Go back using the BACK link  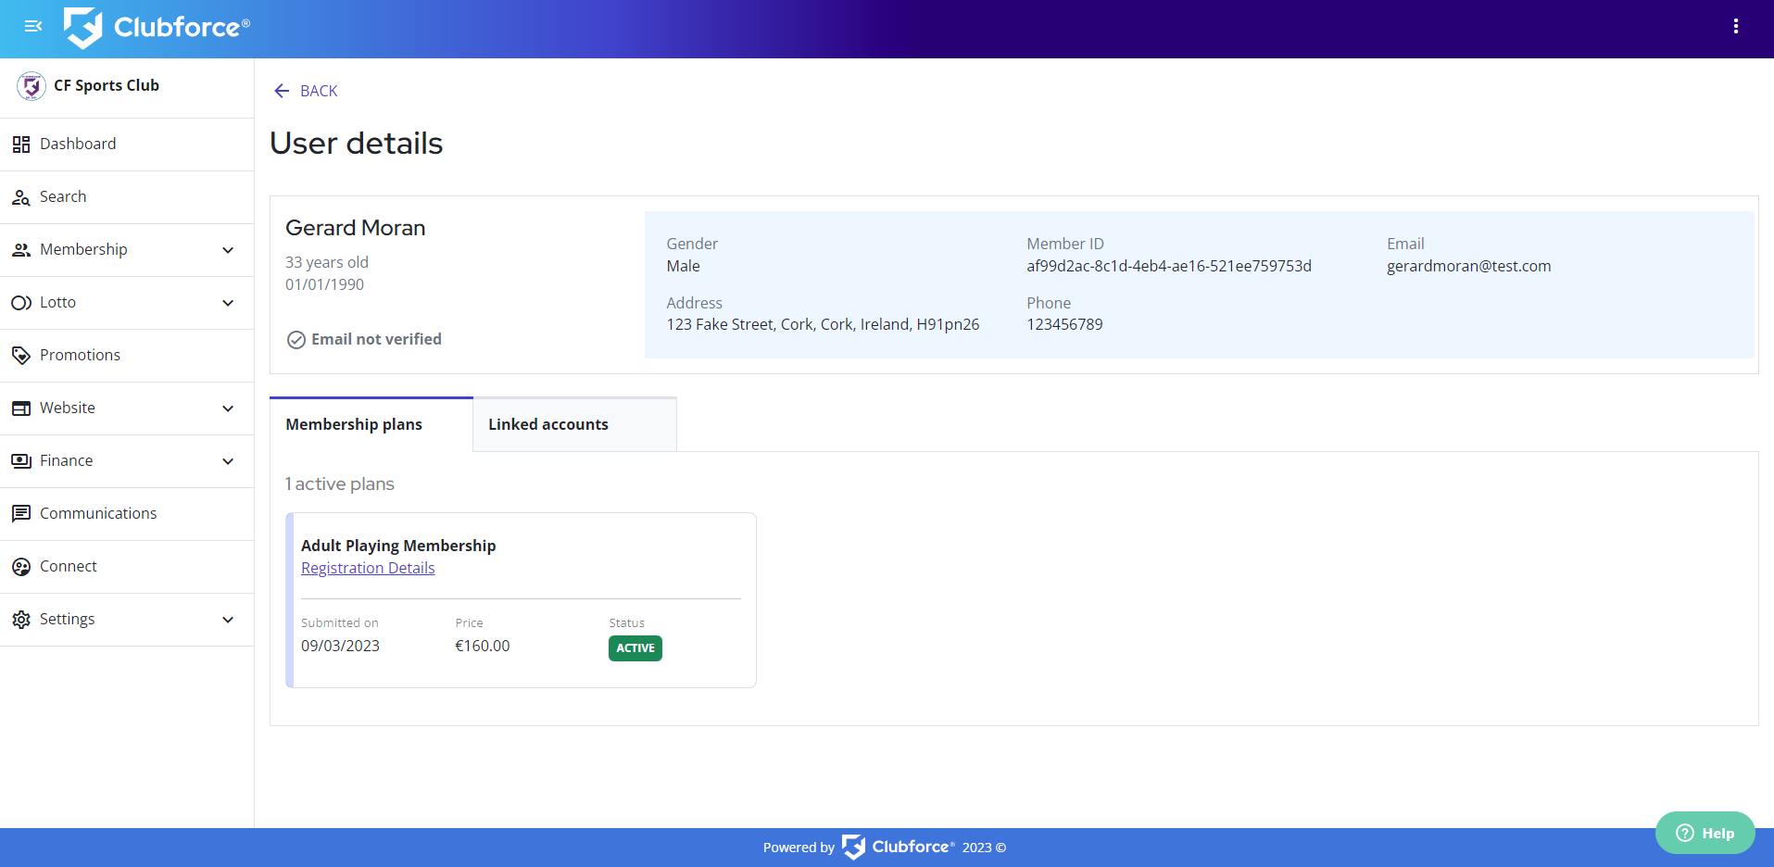(x=307, y=91)
